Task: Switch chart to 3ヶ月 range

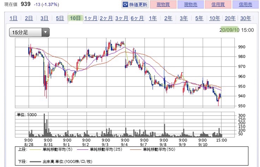Action: click(x=122, y=18)
